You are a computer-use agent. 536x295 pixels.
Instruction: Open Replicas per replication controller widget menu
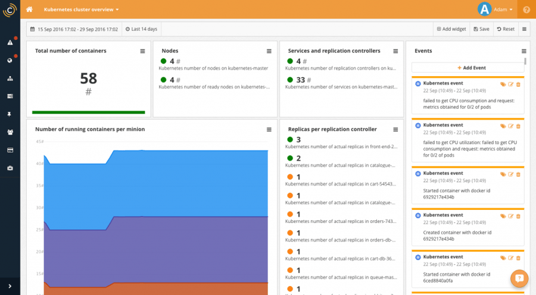[395, 130]
